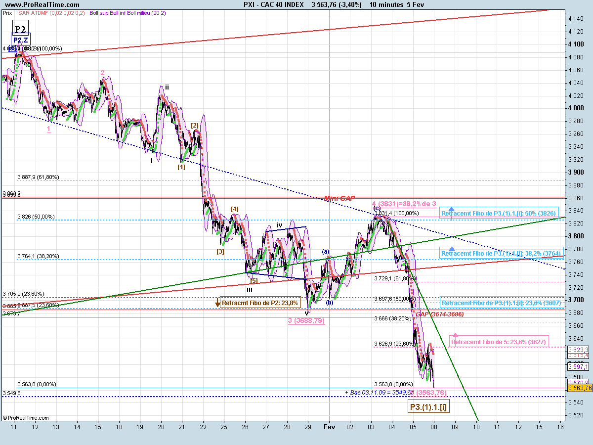
Task: Select the Boll sup Boll inf Boll milieu label
Action: pos(127,13)
